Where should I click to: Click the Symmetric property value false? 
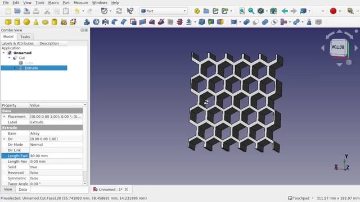tap(56, 178)
